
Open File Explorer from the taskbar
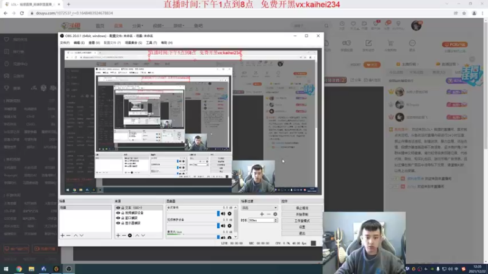click(x=32, y=269)
